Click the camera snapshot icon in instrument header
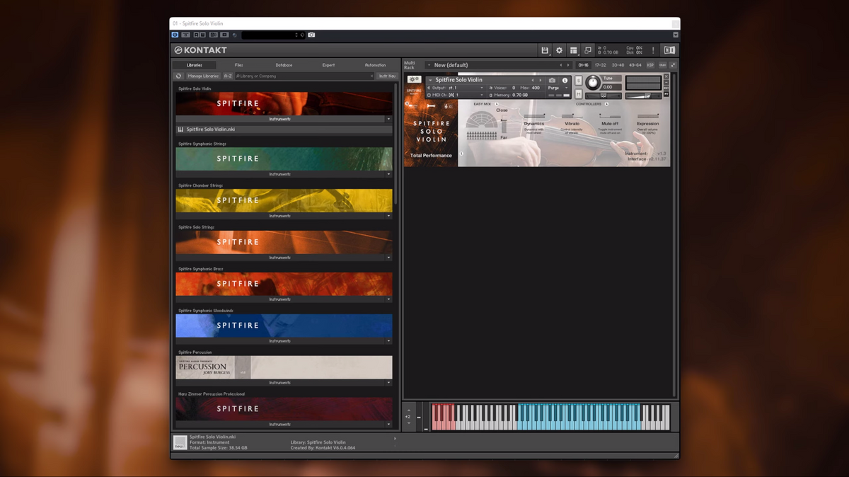This screenshot has width=849, height=477. pyautogui.click(x=553, y=80)
